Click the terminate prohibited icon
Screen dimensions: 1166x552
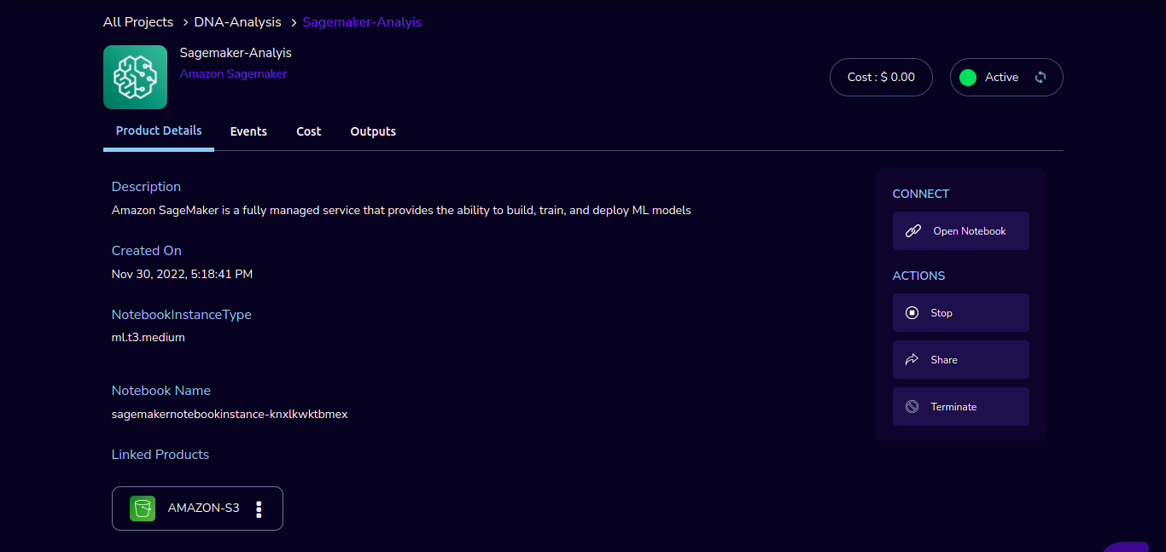tap(912, 407)
